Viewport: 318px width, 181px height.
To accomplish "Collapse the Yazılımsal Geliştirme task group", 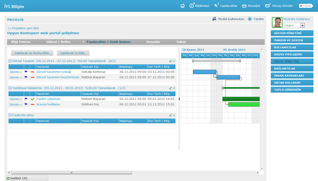I will pyautogui.click(x=10, y=88).
